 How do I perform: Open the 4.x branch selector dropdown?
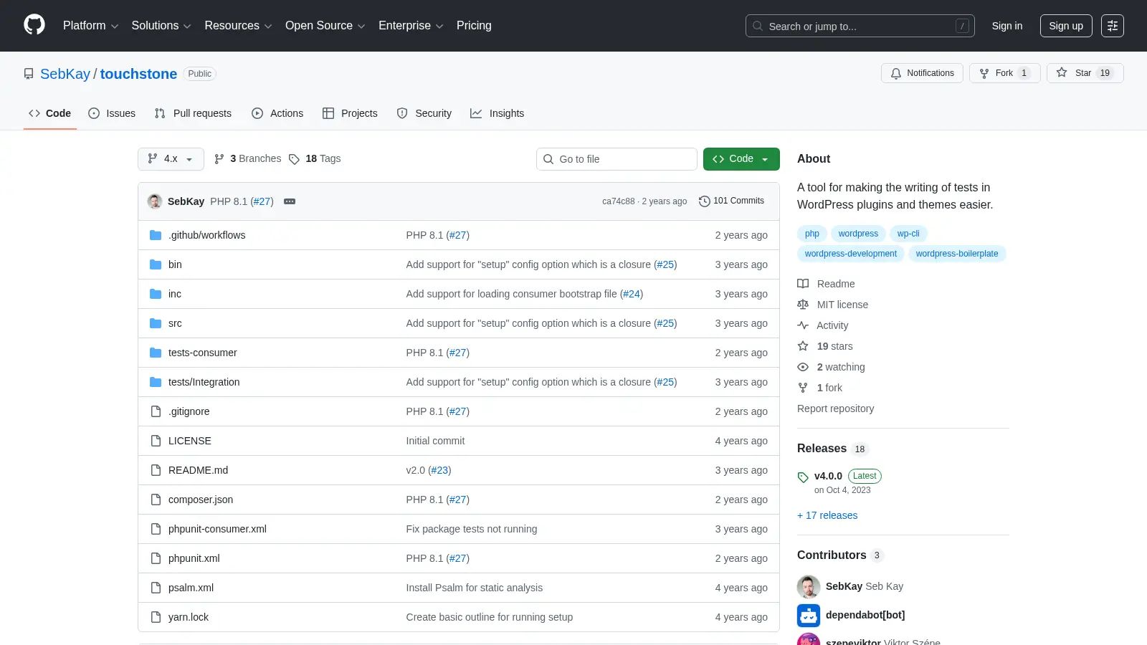[x=171, y=159]
